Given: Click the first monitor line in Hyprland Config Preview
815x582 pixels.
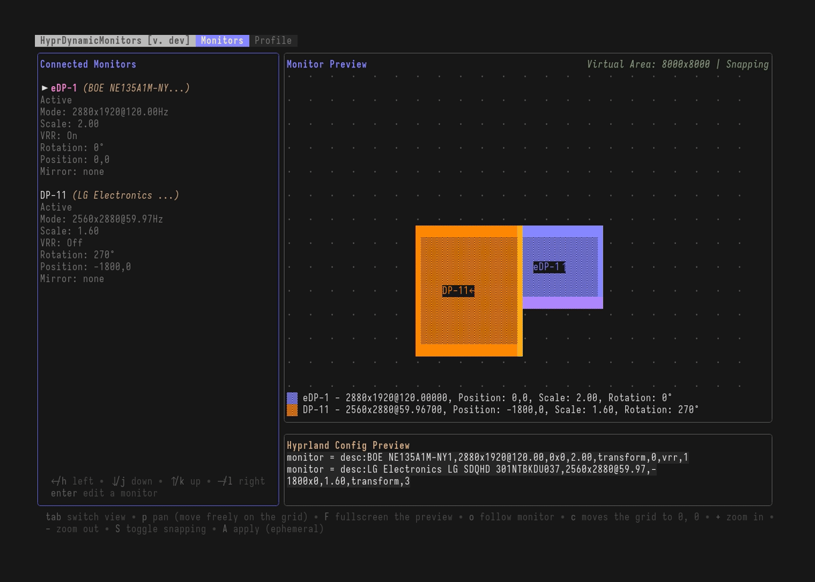Looking at the screenshot, I should click(x=487, y=457).
